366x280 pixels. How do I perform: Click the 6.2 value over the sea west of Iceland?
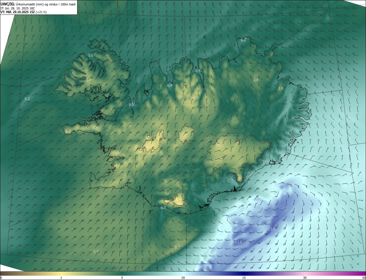[x=27, y=98]
